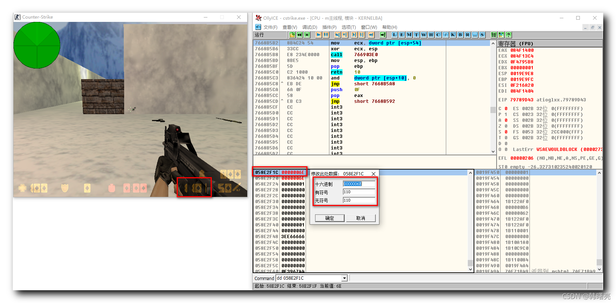Click the Help question mark toolbar icon
The height and width of the screenshot is (303, 616).
coord(508,35)
